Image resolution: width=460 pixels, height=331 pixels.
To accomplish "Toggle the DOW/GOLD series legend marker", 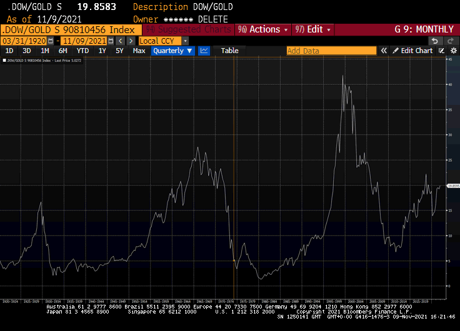I will pyautogui.click(x=4, y=61).
